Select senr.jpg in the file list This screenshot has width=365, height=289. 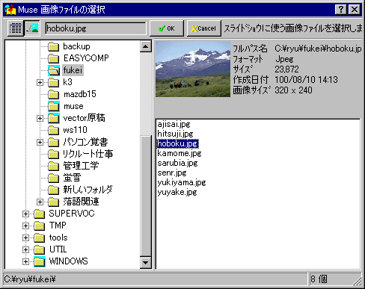pyautogui.click(x=172, y=173)
